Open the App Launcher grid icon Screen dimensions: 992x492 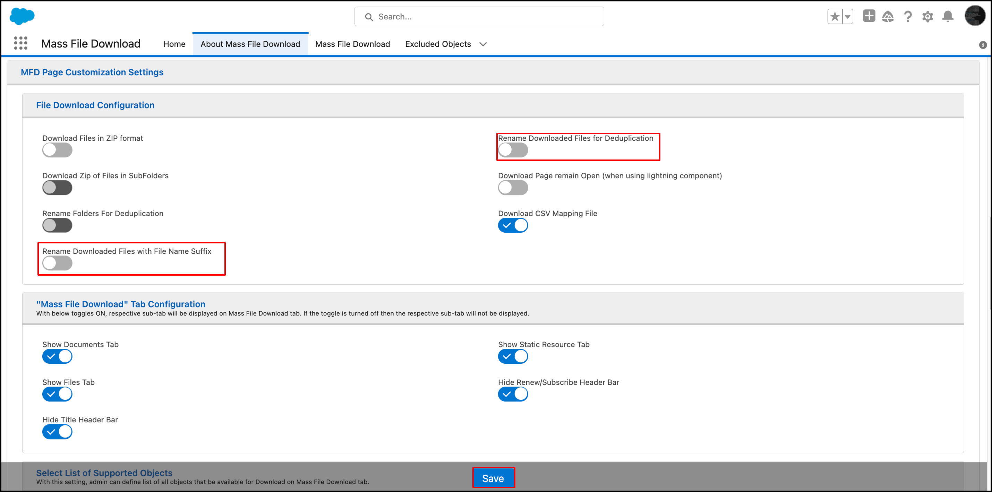click(21, 43)
